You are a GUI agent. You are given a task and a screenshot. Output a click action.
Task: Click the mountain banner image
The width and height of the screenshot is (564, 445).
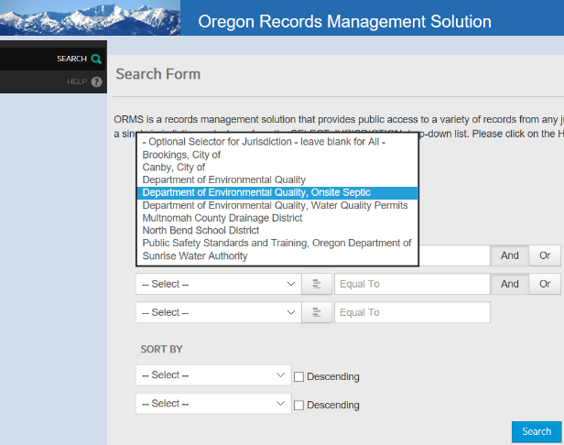[90, 17]
